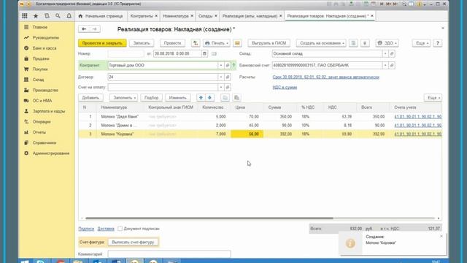The image size is (467, 263).
Task: Open the НДС в сумме link
Action: pos(285,88)
